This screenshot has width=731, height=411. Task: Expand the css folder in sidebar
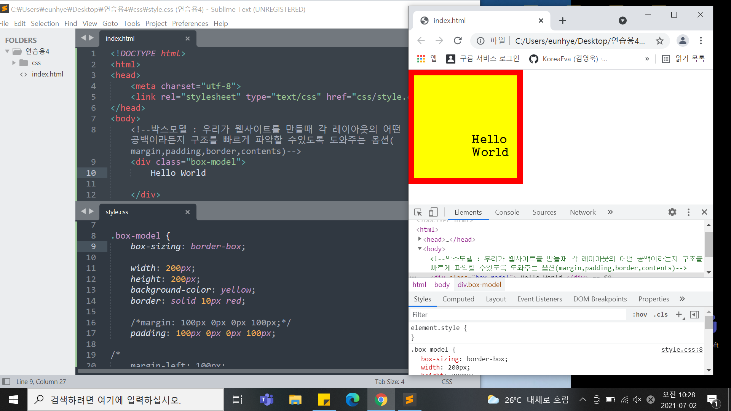coord(14,63)
